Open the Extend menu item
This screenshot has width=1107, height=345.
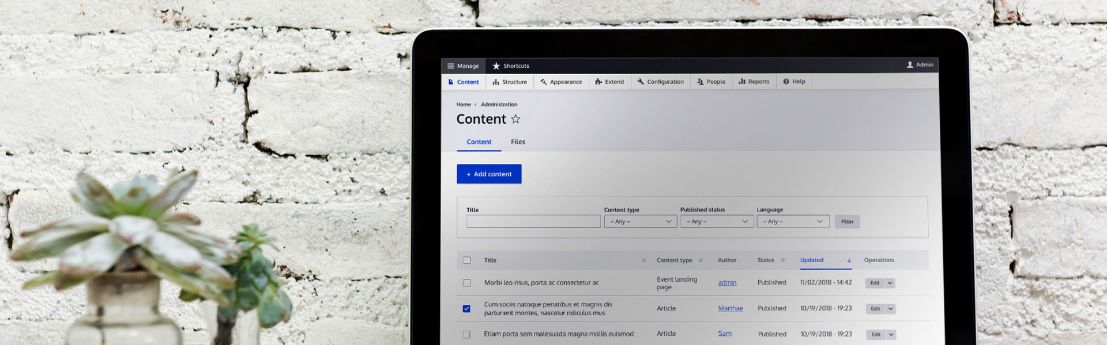point(609,82)
